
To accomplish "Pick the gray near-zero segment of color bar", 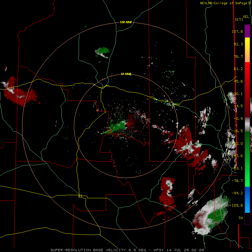I will click(247, 125).
